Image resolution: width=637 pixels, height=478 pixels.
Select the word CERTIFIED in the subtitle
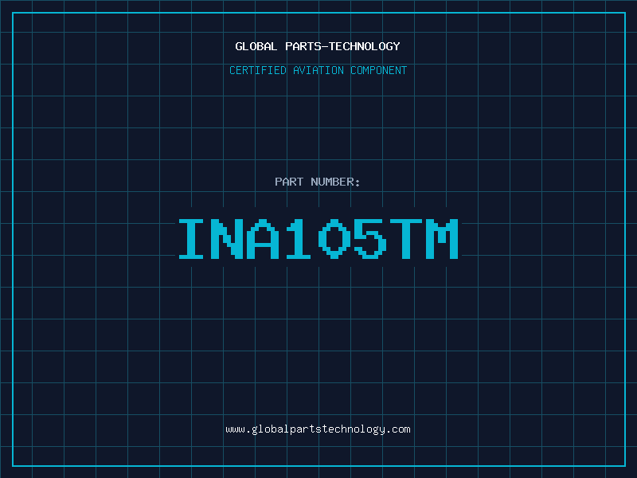point(258,70)
